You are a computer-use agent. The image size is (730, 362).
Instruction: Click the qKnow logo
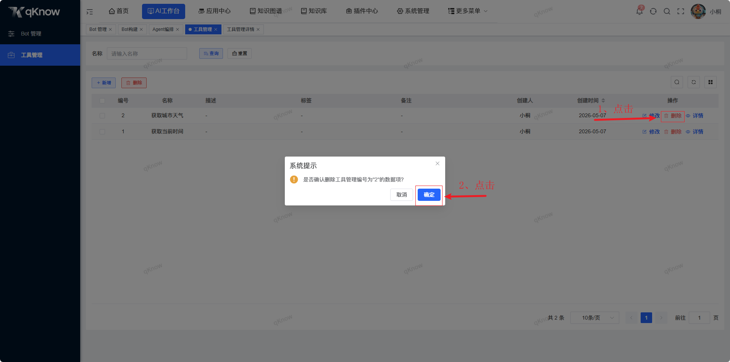pyautogui.click(x=34, y=12)
